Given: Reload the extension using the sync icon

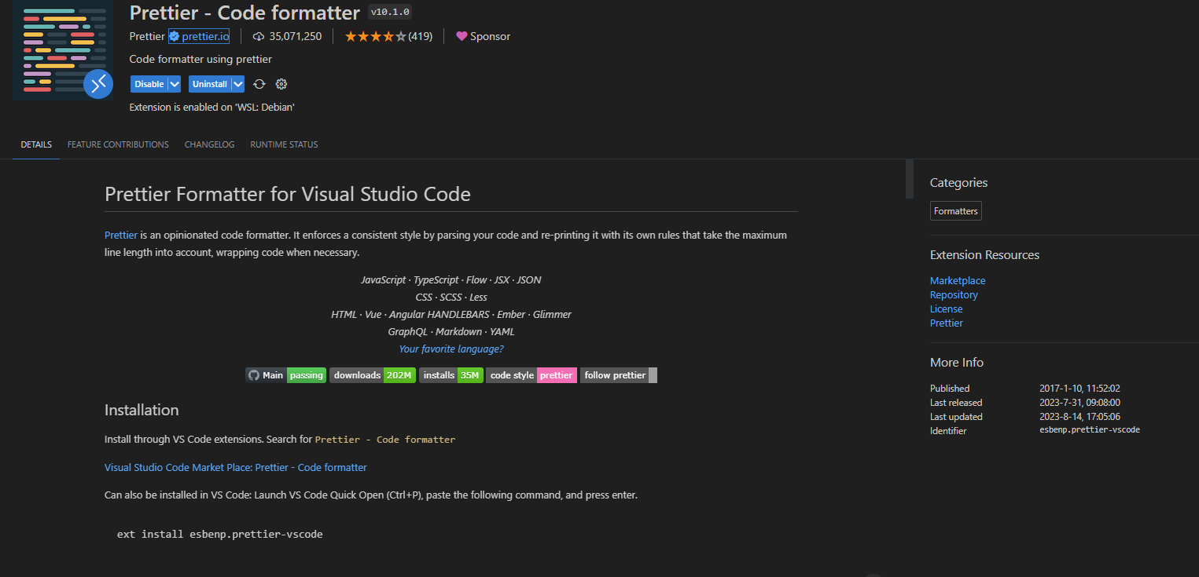Looking at the screenshot, I should [259, 83].
